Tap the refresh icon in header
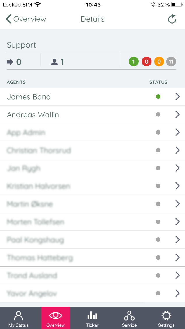This screenshot has height=329, width=185. (x=172, y=19)
